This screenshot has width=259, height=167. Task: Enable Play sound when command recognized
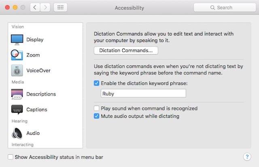pos(97,108)
